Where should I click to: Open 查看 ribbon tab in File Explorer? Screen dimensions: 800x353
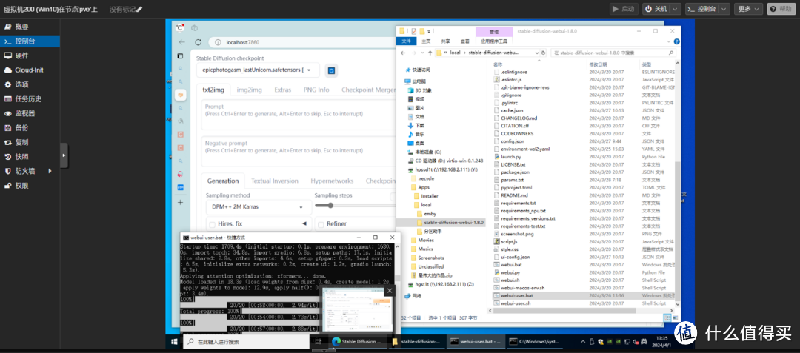[x=464, y=41]
